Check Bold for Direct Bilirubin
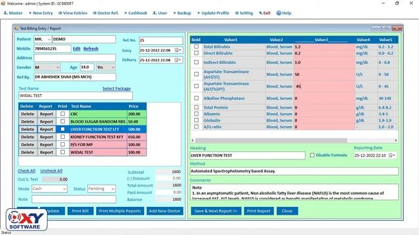This screenshot has height=235, width=419. [x=196, y=53]
